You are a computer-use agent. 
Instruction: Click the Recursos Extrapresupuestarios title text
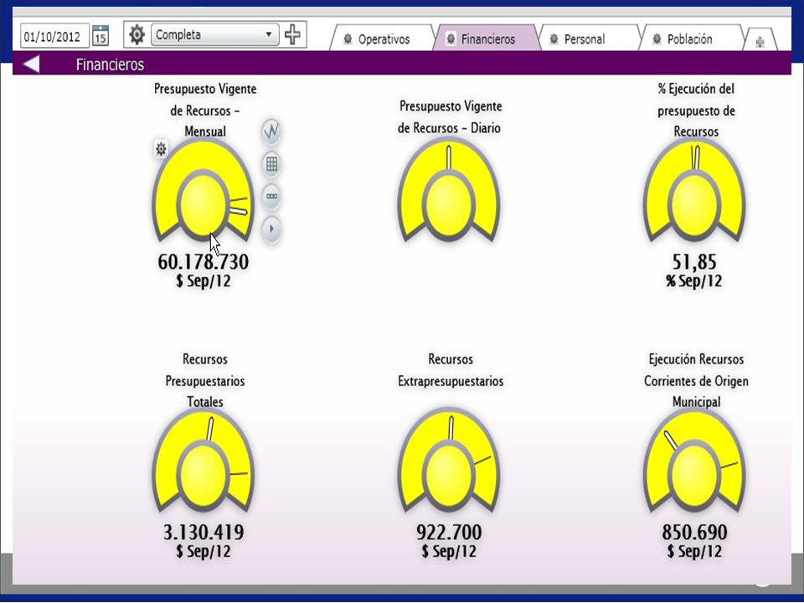pos(451,370)
